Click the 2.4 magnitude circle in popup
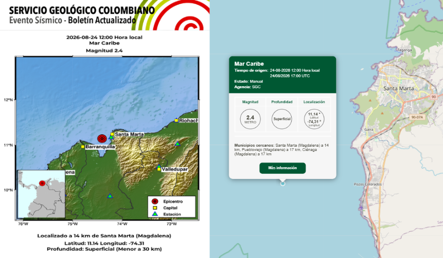The image size is (443, 258). tap(251, 119)
